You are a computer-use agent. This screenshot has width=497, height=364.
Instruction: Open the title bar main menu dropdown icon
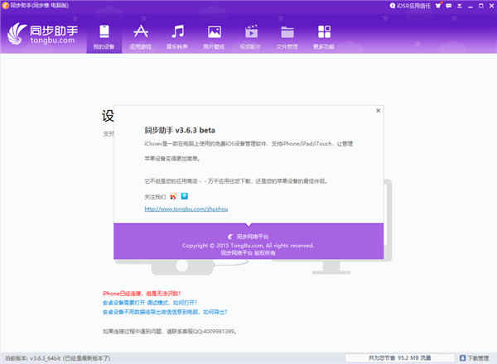(459, 6)
